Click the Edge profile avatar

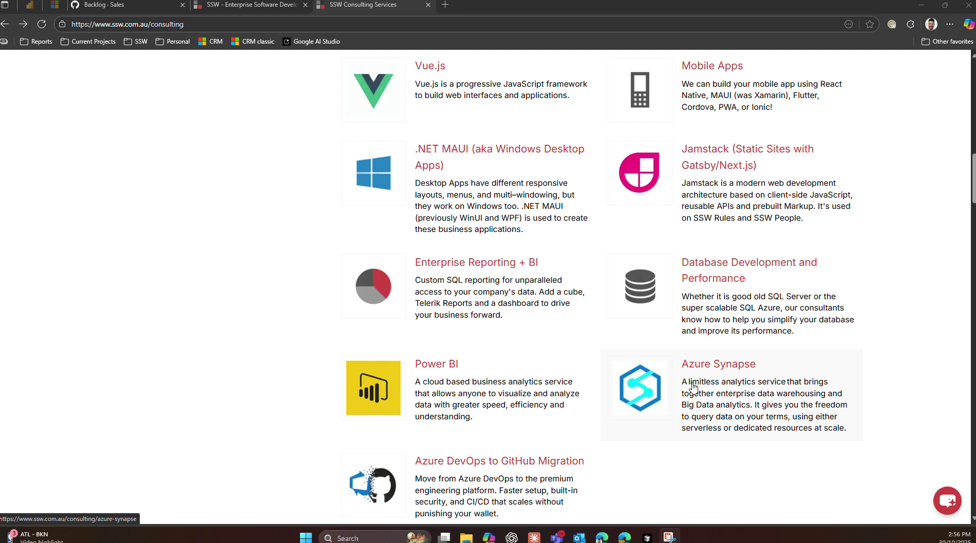931,24
